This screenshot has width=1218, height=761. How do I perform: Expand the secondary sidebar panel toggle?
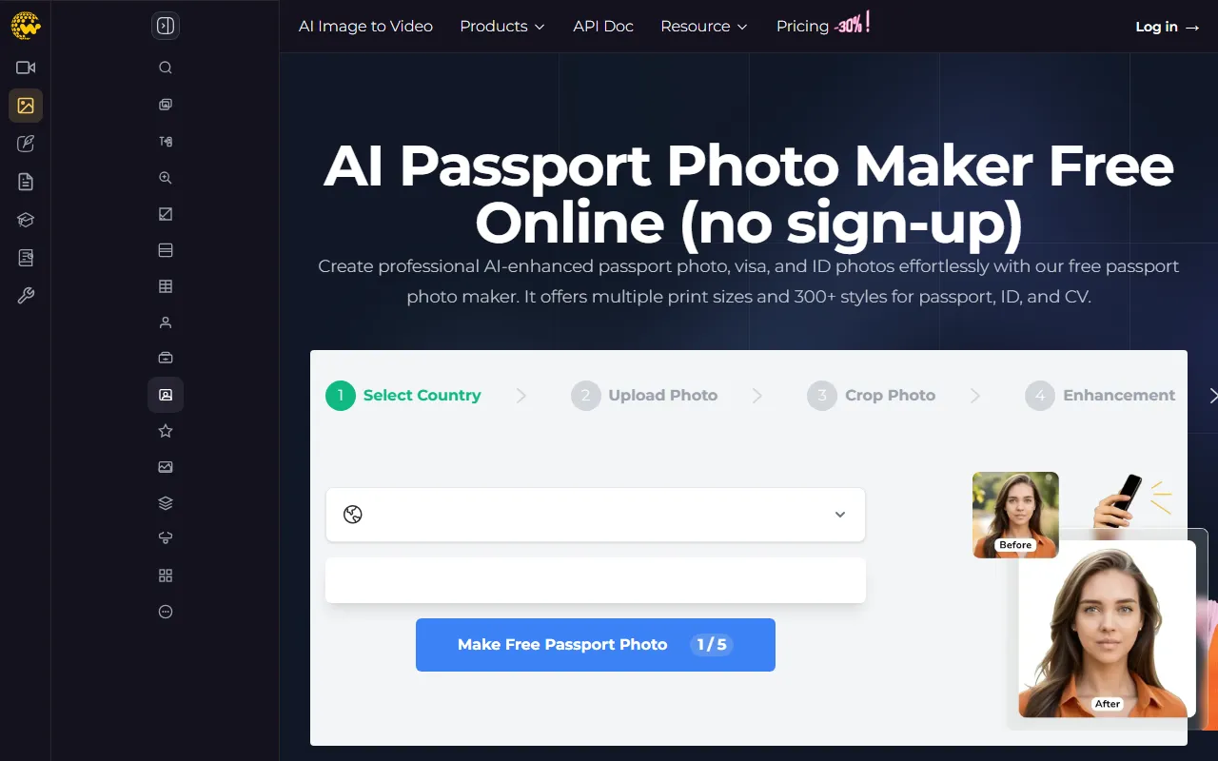(166, 26)
